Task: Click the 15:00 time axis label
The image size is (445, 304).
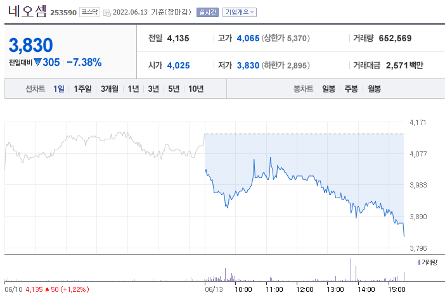Action: (x=396, y=289)
